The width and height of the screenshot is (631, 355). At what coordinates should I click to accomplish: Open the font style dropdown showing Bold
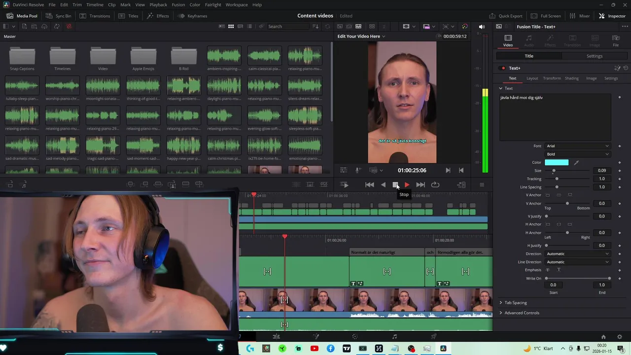577,154
